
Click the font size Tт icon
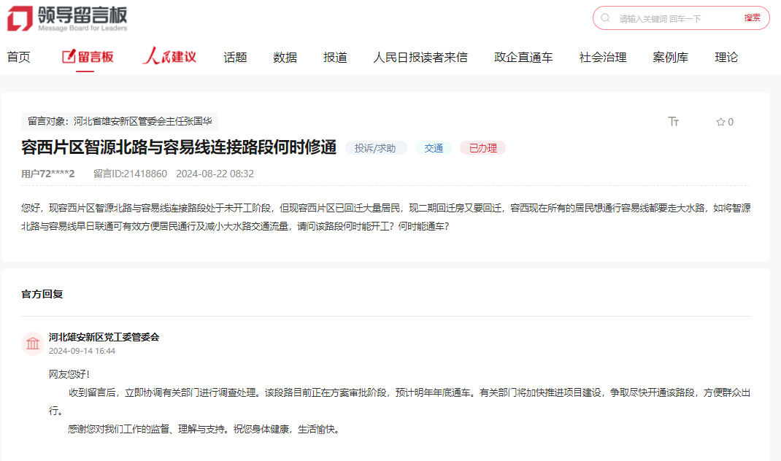point(673,122)
